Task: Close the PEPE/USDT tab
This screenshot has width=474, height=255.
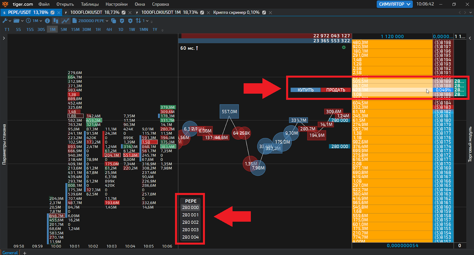Action: 59,12
